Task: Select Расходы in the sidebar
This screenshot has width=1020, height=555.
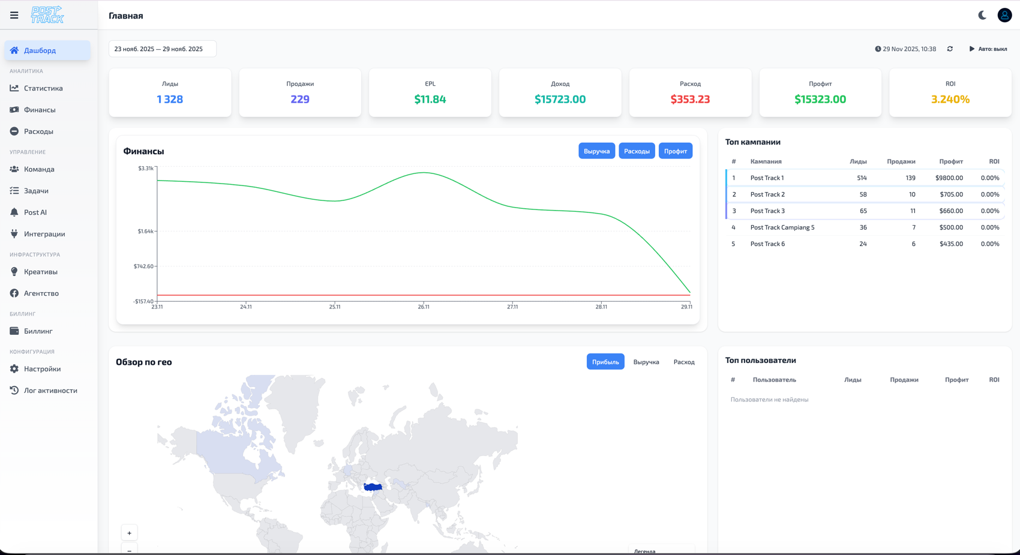Action: tap(40, 131)
